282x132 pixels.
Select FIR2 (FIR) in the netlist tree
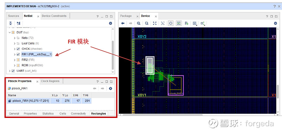click(28, 60)
